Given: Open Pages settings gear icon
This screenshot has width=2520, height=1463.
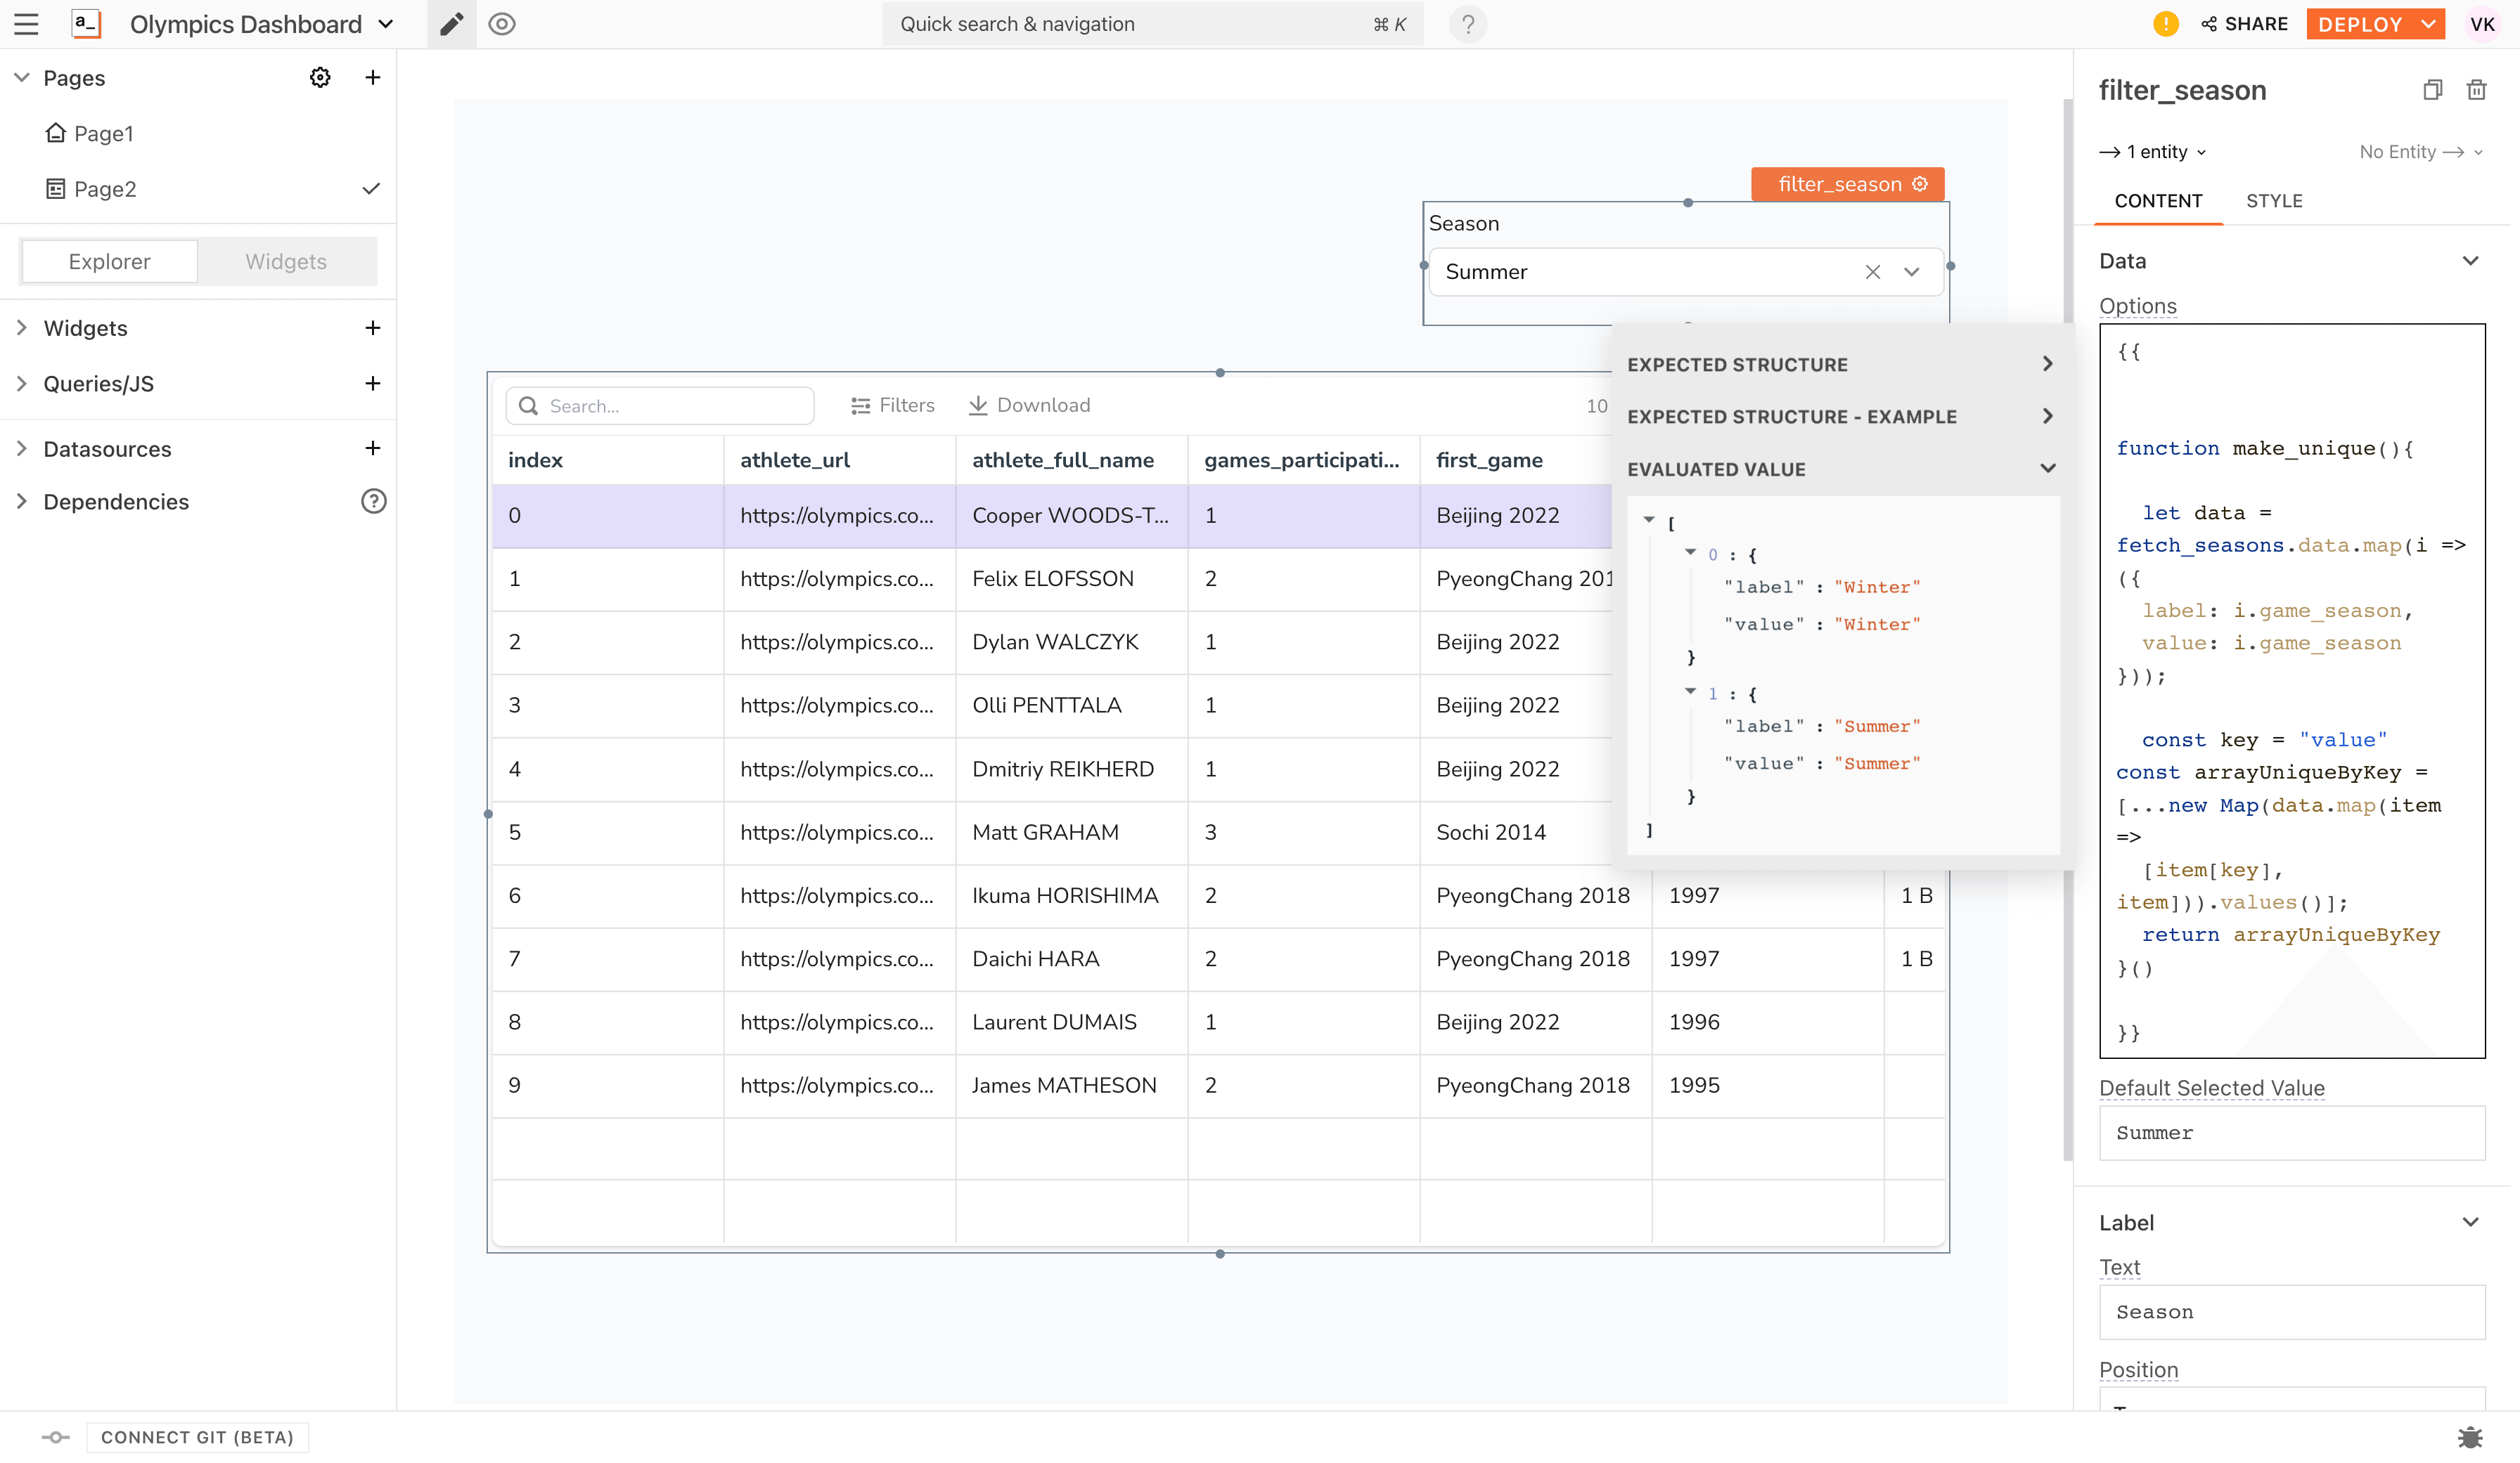Looking at the screenshot, I should point(320,78).
